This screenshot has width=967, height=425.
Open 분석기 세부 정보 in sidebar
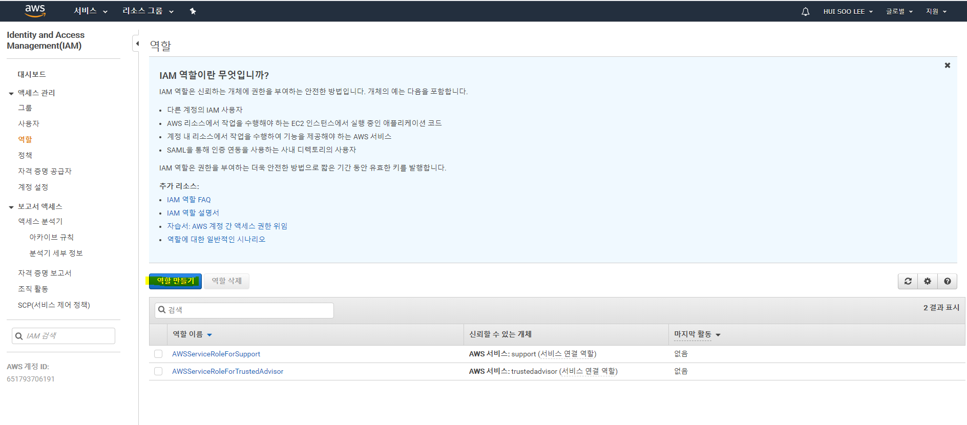click(56, 253)
